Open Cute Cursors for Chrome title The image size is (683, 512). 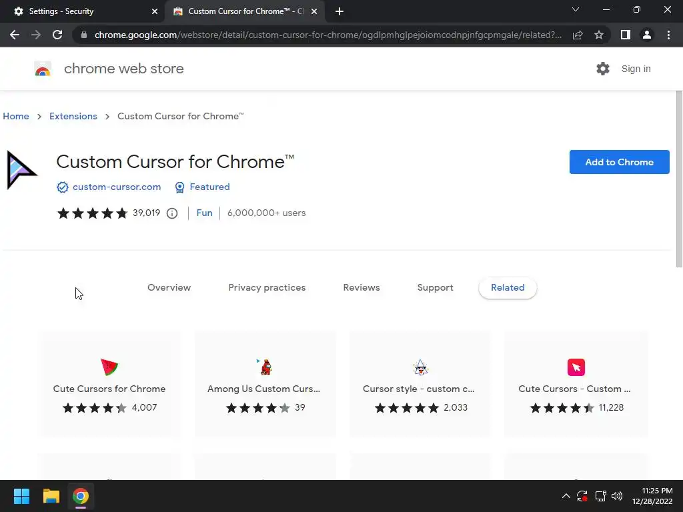[x=109, y=389]
